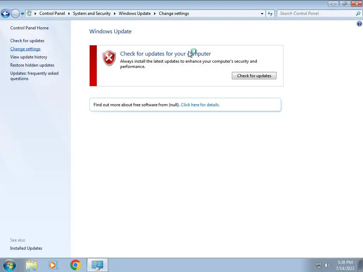
Task: Click the volume speaker tray icon
Action: point(327,265)
